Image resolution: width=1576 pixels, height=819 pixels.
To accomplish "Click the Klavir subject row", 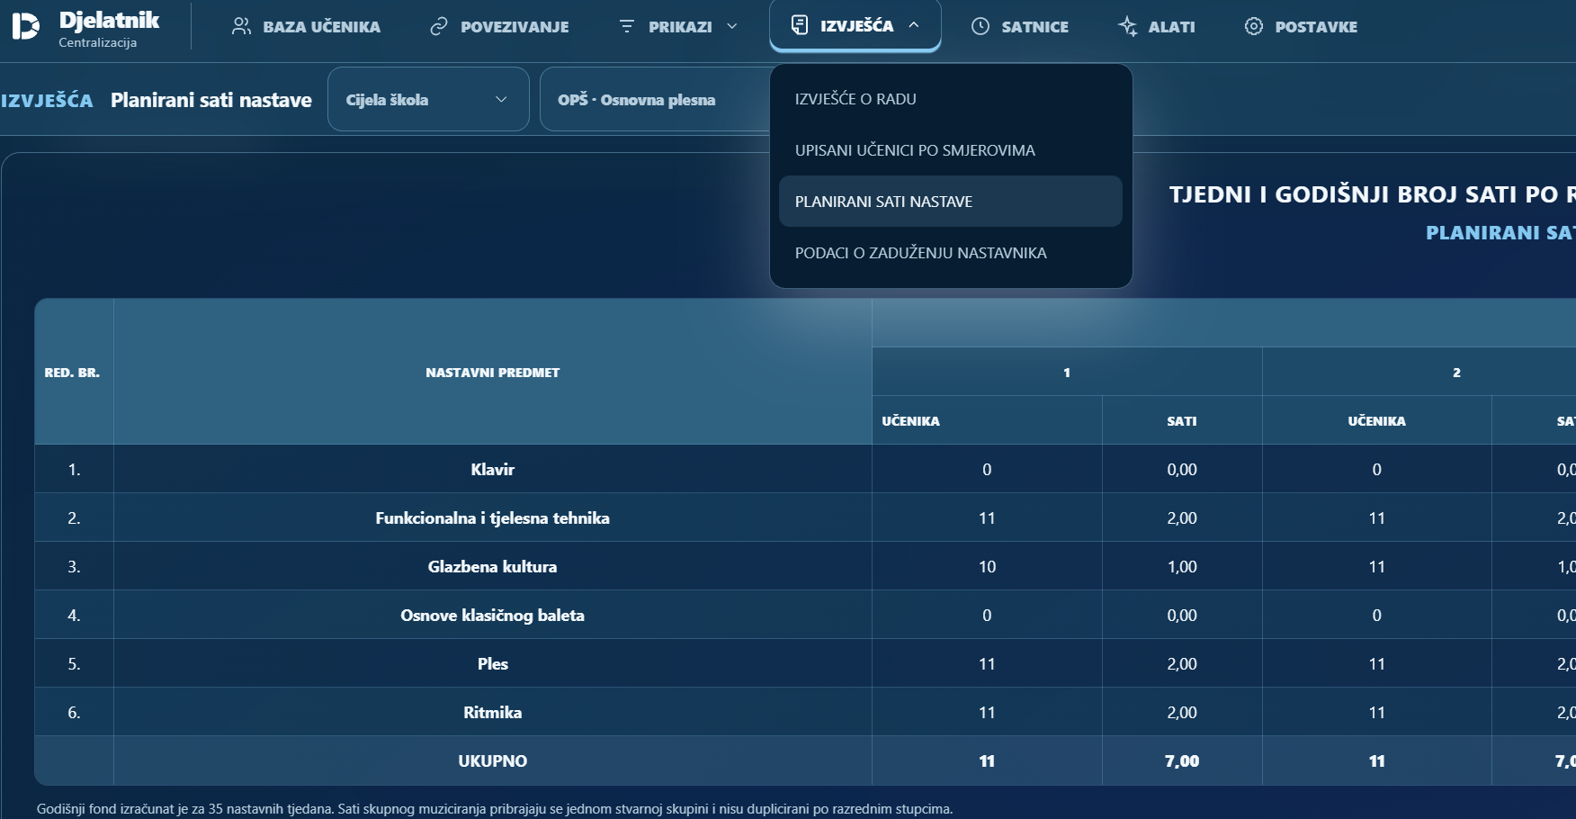I will (493, 469).
